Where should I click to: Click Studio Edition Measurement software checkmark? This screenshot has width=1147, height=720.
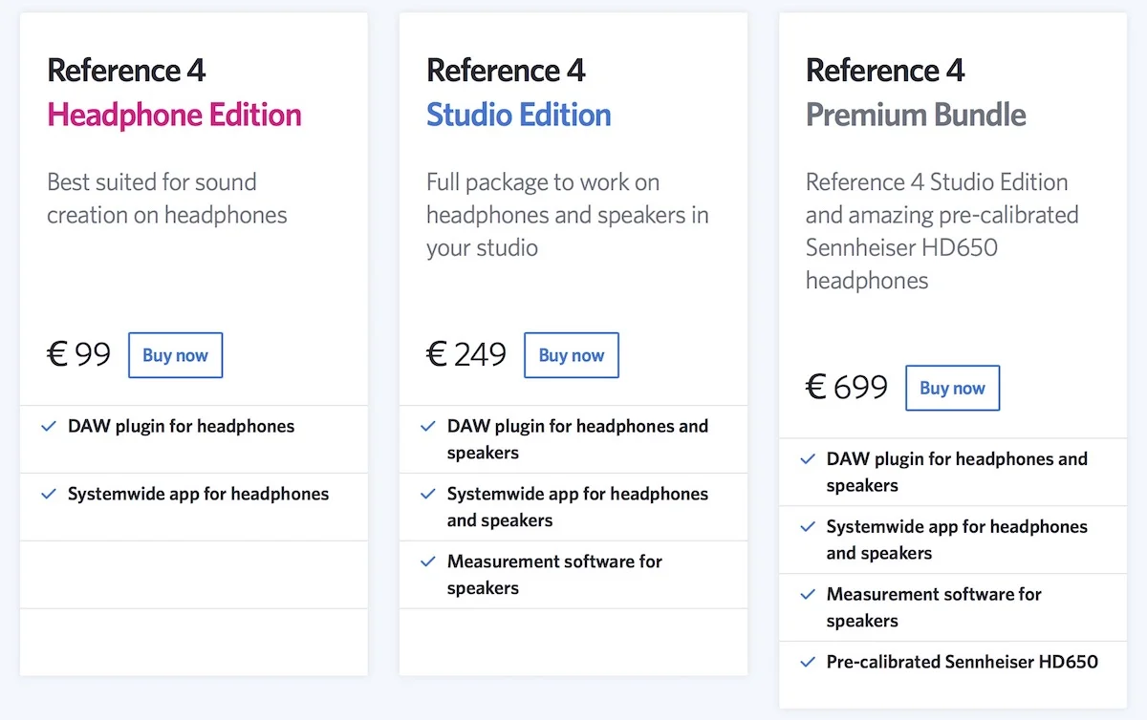tap(428, 562)
